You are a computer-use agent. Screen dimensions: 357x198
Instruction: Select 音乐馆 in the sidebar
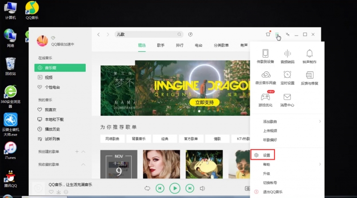pyautogui.click(x=60, y=68)
